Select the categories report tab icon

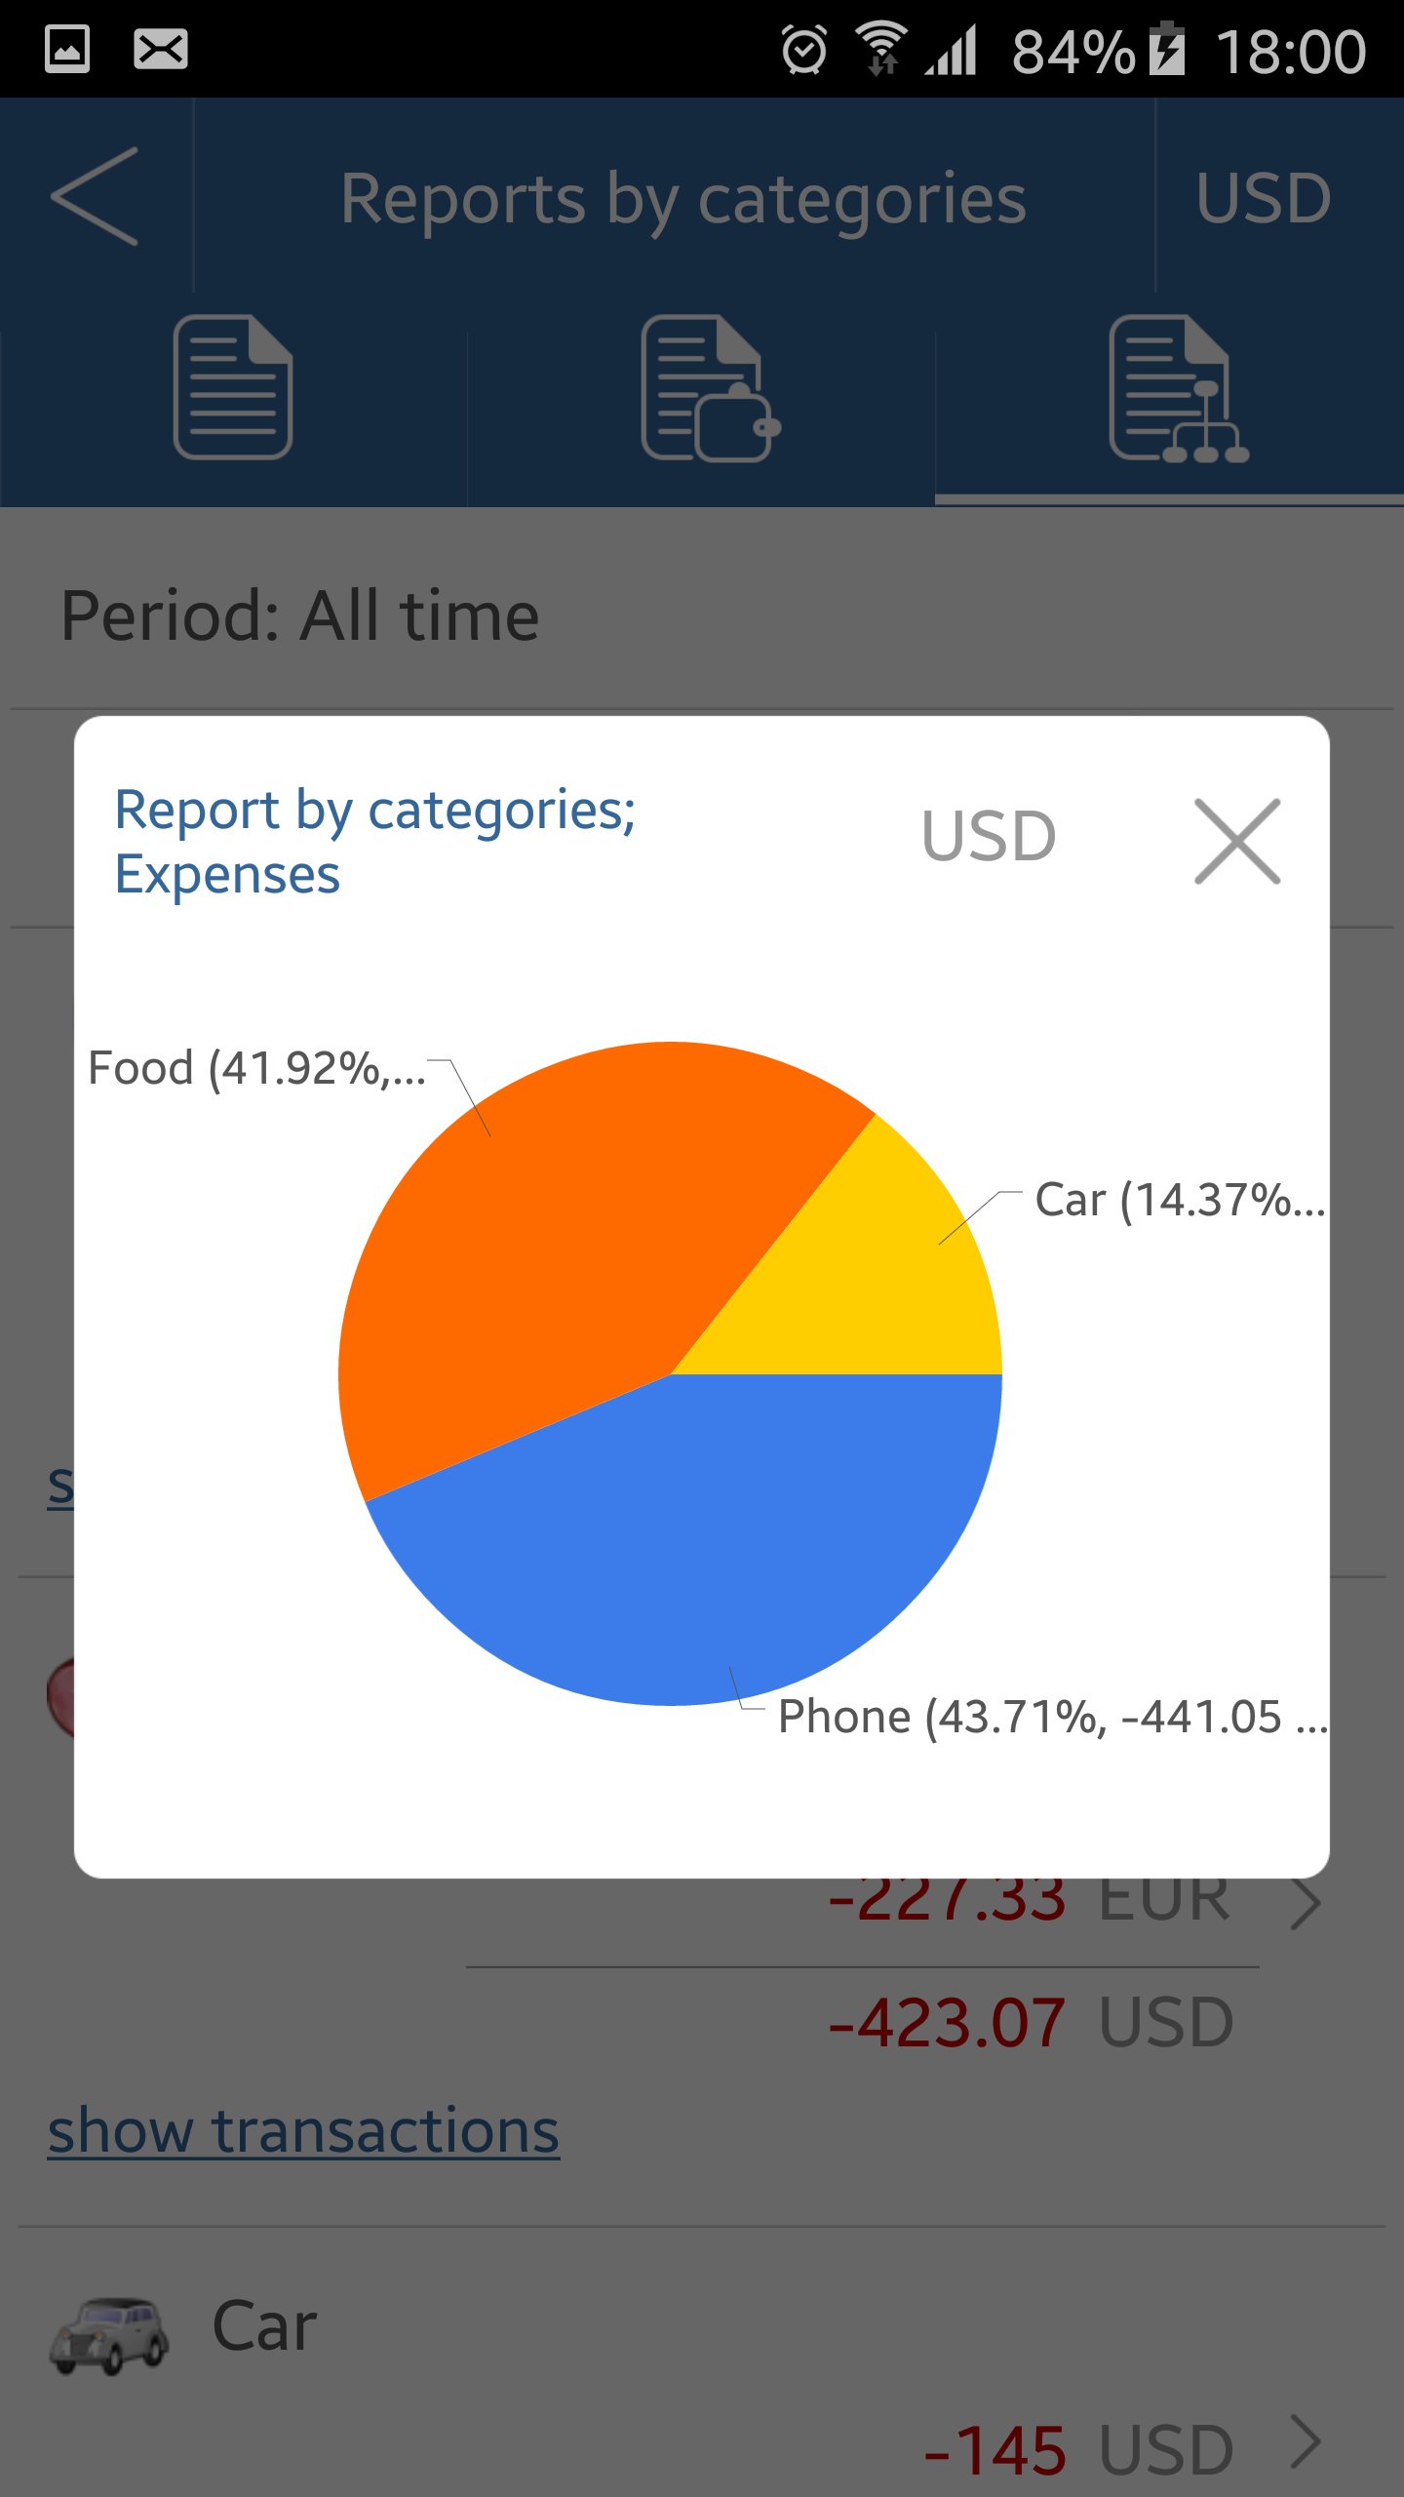(1179, 387)
